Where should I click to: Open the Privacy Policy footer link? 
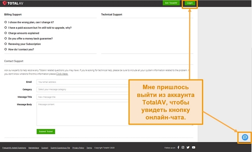point(78,148)
